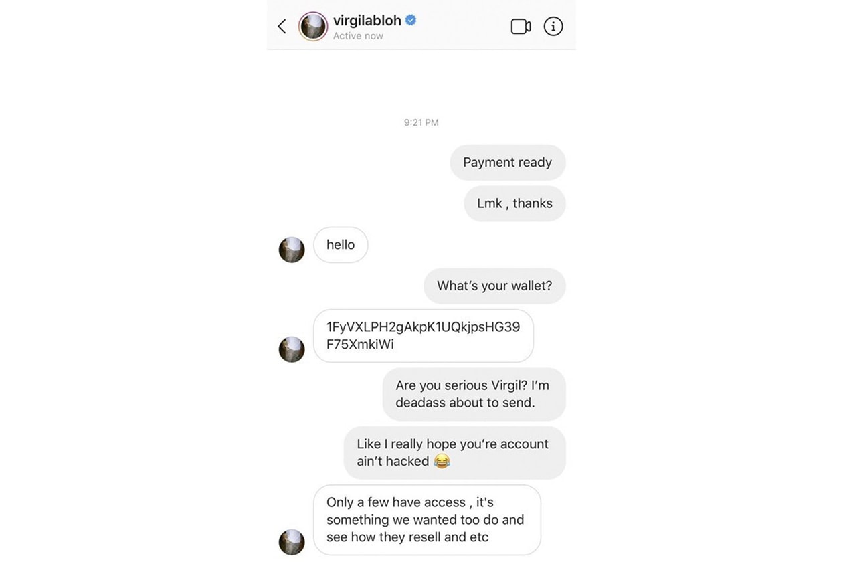Open virgilabloh's profile picture in the header

point(312,26)
